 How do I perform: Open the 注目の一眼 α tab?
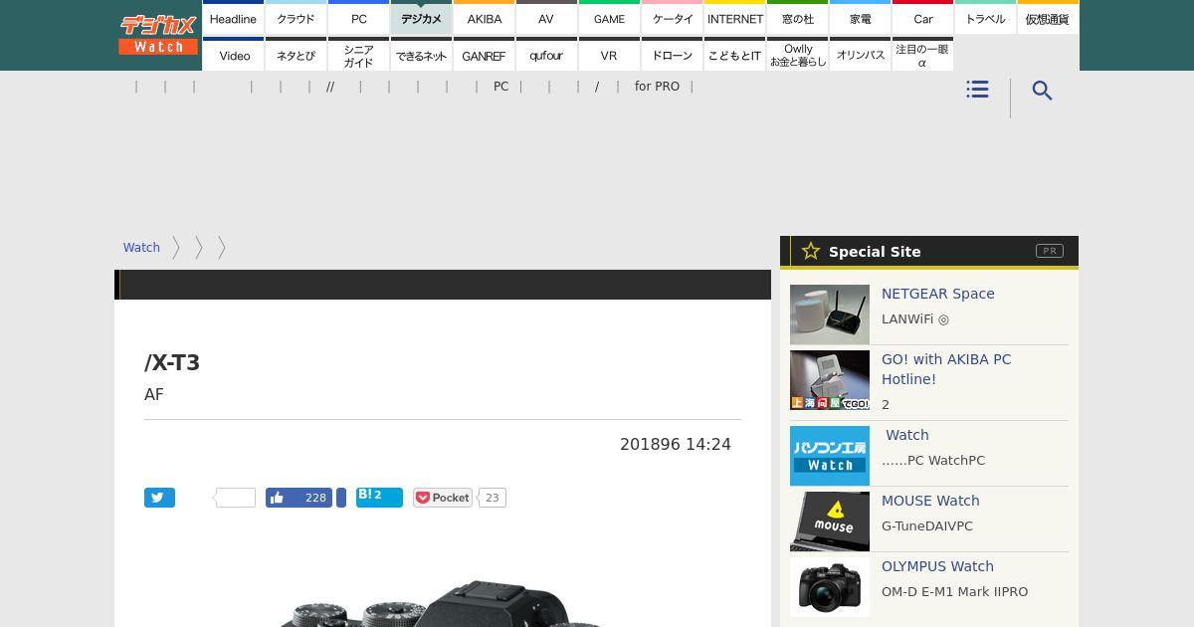point(922,55)
